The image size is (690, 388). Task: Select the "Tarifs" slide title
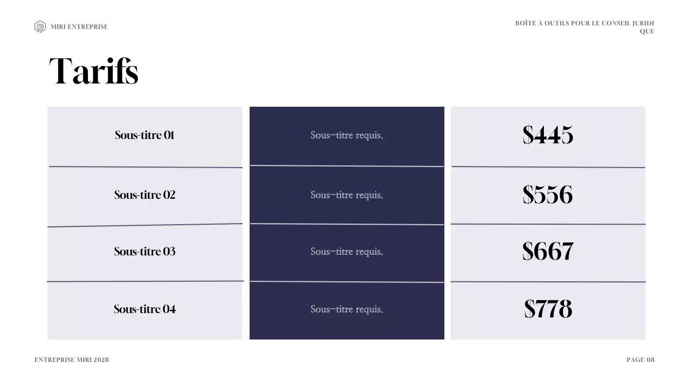94,71
